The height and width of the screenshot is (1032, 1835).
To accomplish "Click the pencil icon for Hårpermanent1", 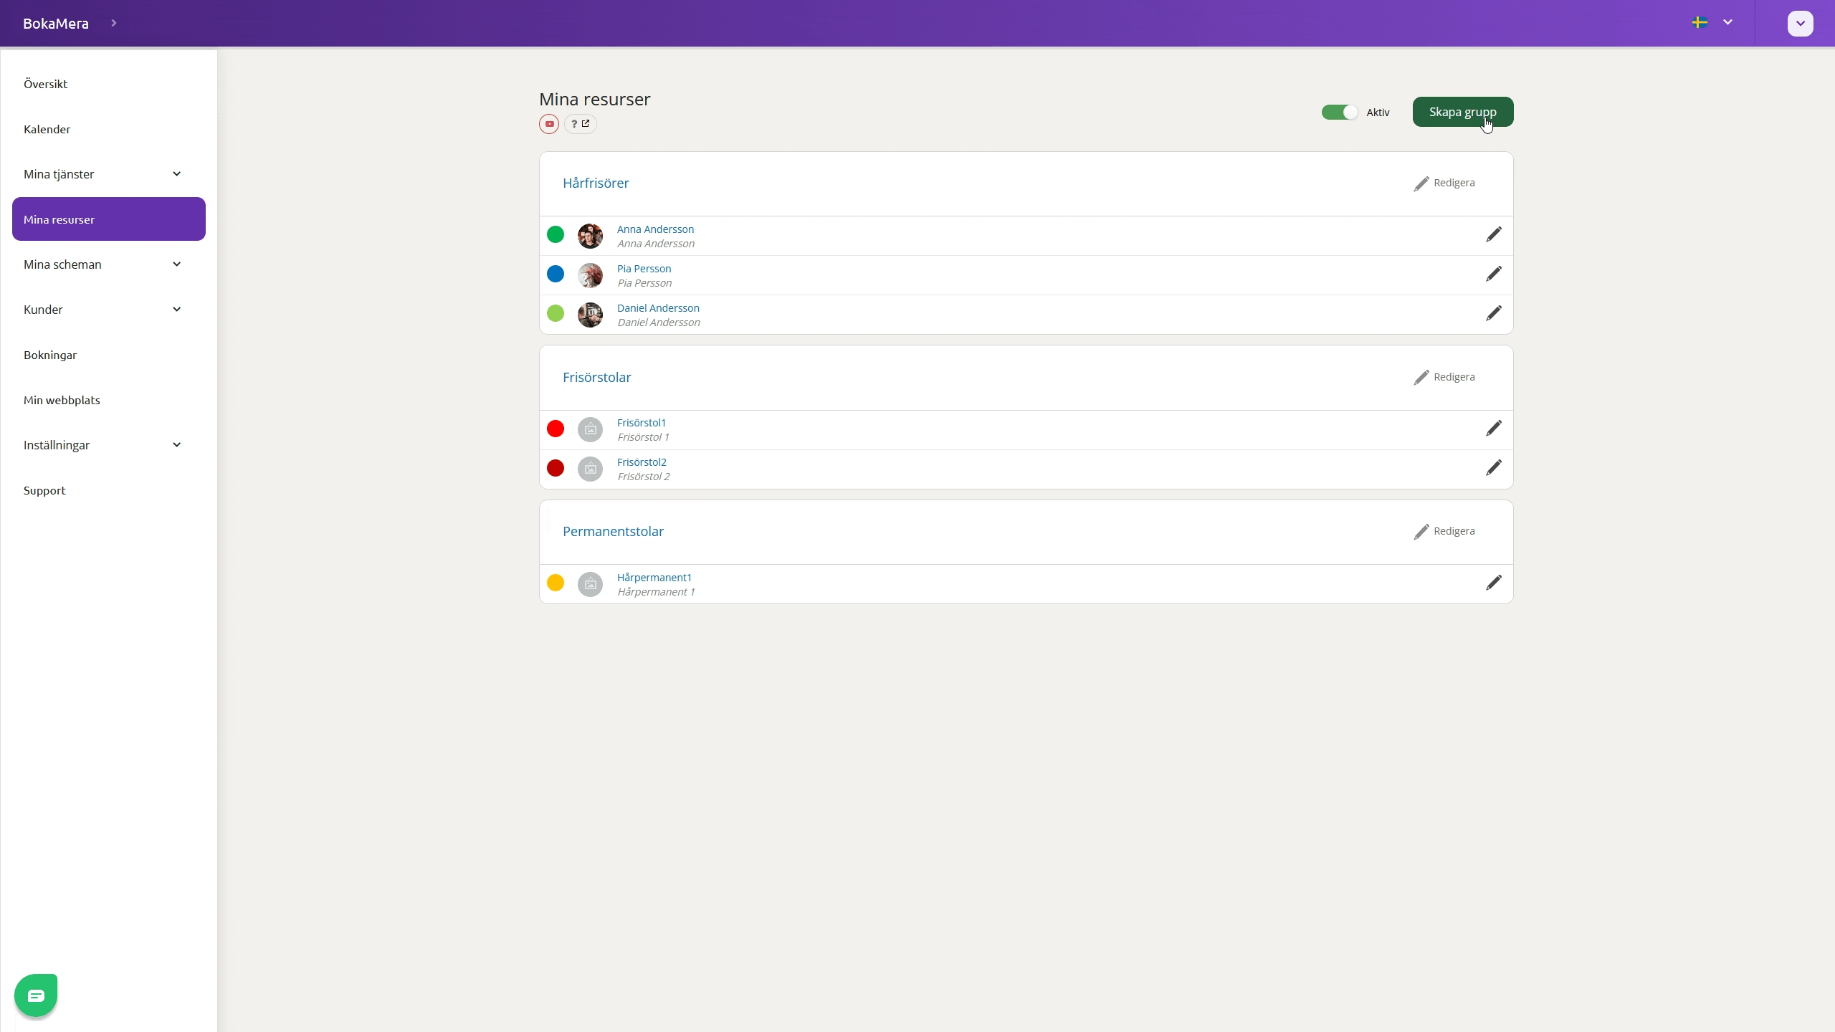I will (x=1494, y=583).
